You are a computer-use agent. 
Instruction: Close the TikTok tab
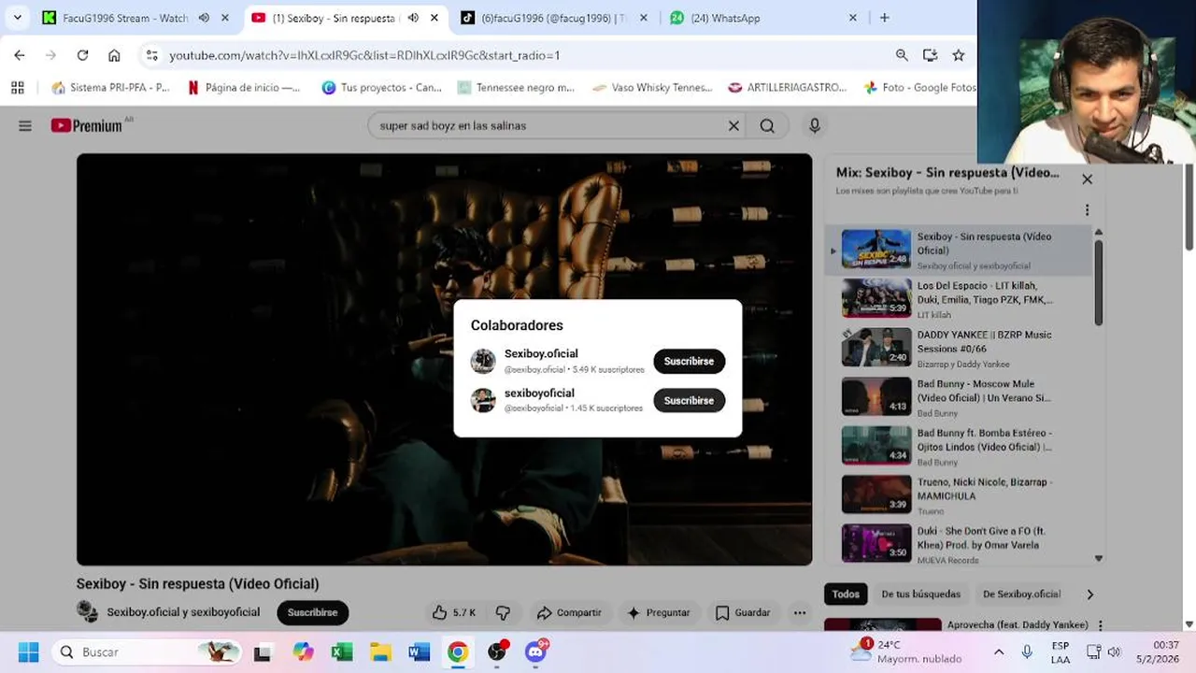tap(643, 17)
